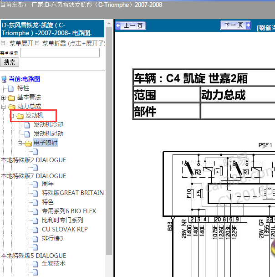Click page icon beside 发动机冷却
This screenshot has height=277, width=275.
27,125
